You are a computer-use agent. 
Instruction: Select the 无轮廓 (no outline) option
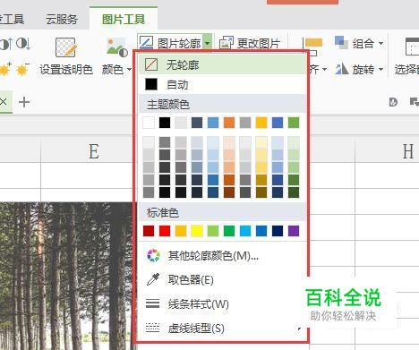click(223, 64)
